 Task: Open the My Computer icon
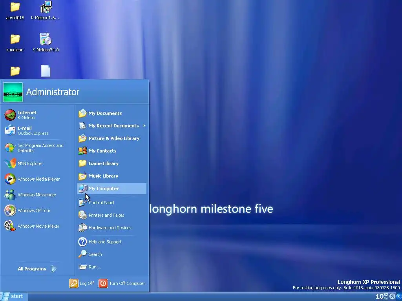click(x=82, y=189)
